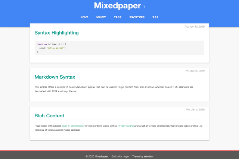Click the Thu, Apr 30, 2020 post date
This screenshot has width=239, height=159.
(x=195, y=26)
